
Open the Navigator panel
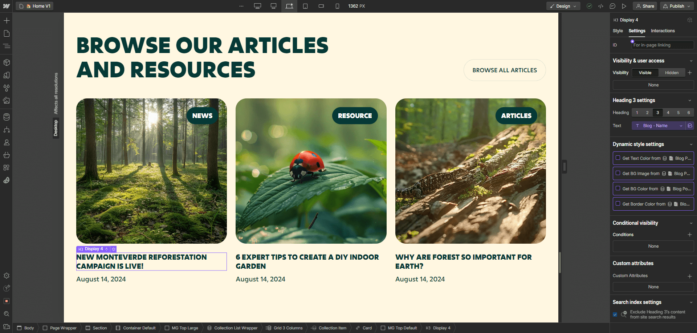[x=7, y=46]
